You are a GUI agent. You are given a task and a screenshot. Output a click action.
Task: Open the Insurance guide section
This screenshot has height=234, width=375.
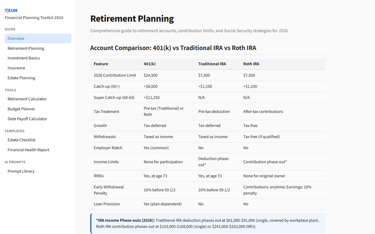point(16,68)
